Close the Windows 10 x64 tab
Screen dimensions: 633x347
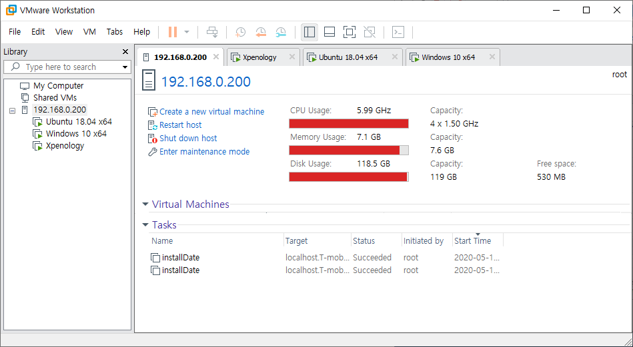point(492,57)
